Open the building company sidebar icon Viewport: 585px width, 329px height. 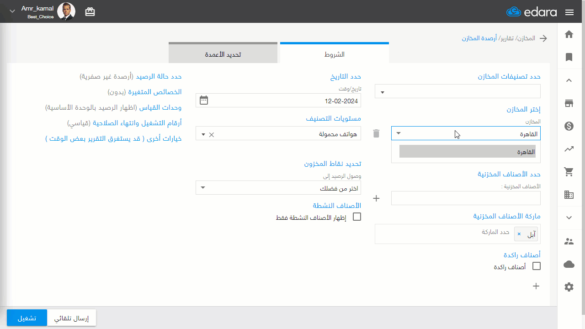569,195
